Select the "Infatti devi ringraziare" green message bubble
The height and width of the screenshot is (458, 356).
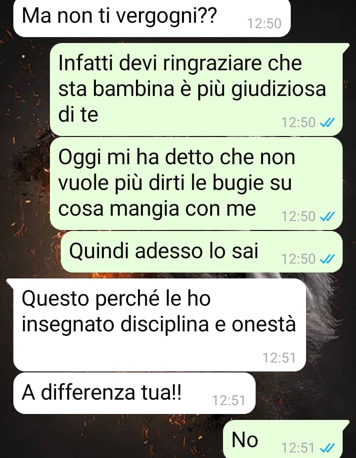pyautogui.click(x=196, y=89)
